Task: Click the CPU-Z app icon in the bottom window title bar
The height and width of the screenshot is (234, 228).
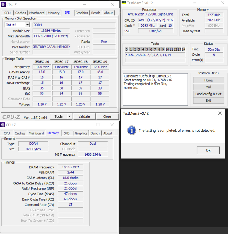Action: click(3, 125)
